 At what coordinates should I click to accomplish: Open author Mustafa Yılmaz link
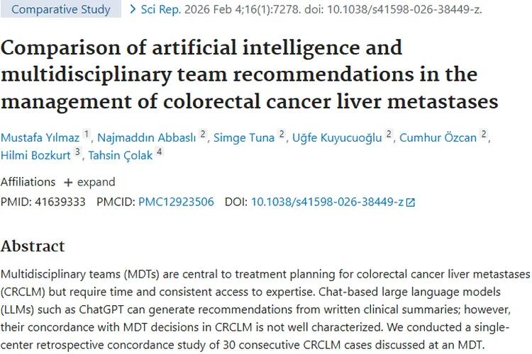click(x=40, y=137)
